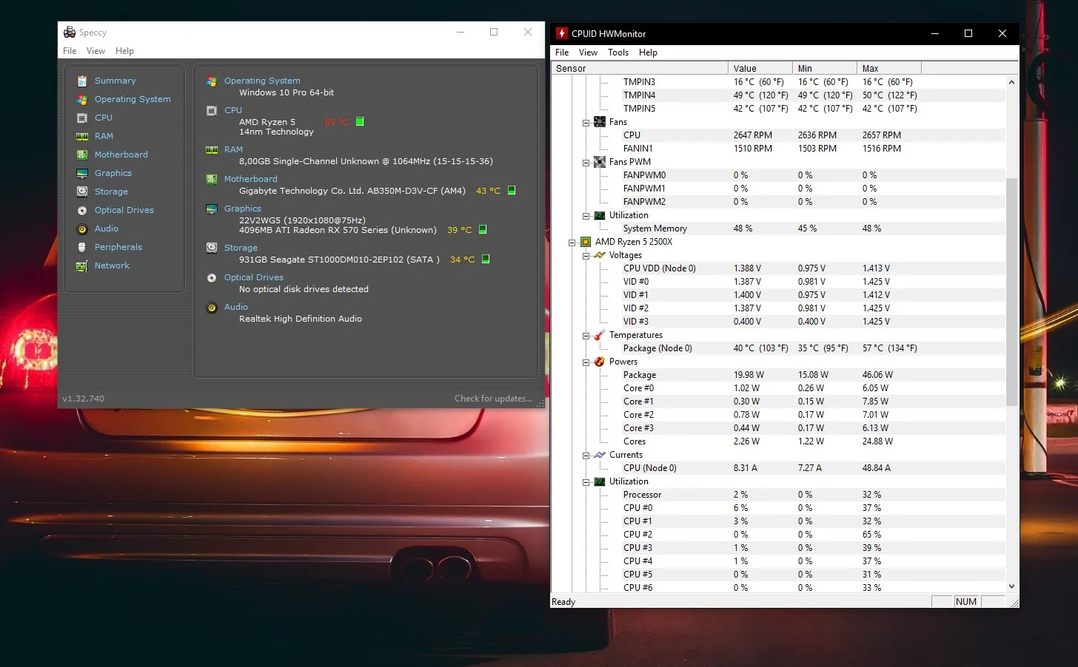Open the Tools menu in HWMonitor
Viewport: 1078px width, 667px height.
click(x=617, y=53)
